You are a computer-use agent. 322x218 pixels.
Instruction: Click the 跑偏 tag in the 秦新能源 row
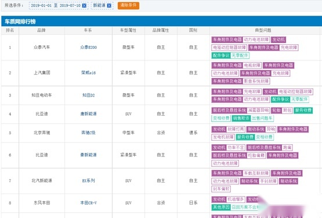click(x=287, y=148)
